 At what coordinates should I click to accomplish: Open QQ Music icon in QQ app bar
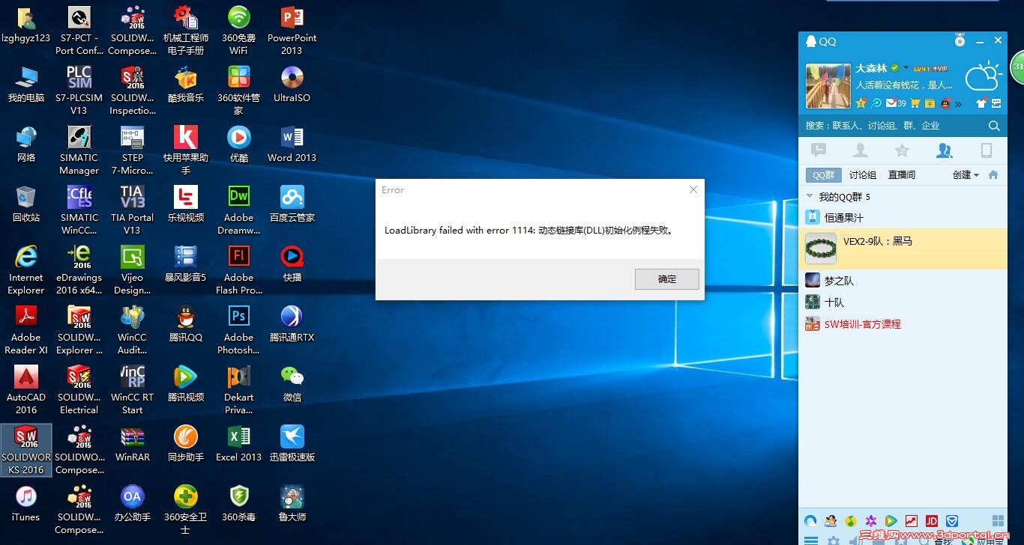[850, 520]
